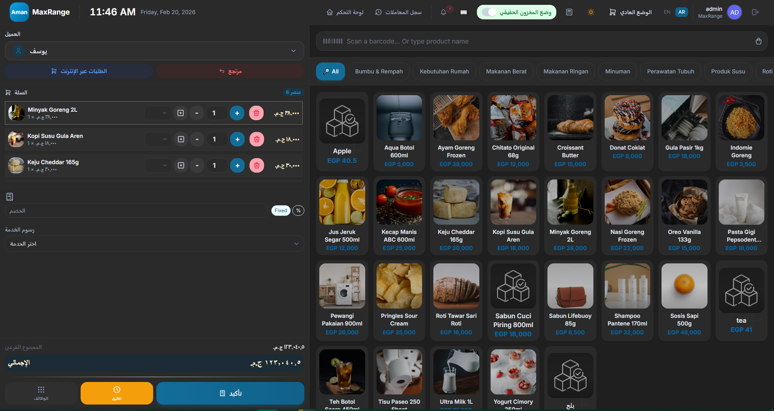This screenshot has width=774, height=411.
Task: Click the add-note icon for Keju Cheddar
Action: pyautogui.click(x=181, y=165)
